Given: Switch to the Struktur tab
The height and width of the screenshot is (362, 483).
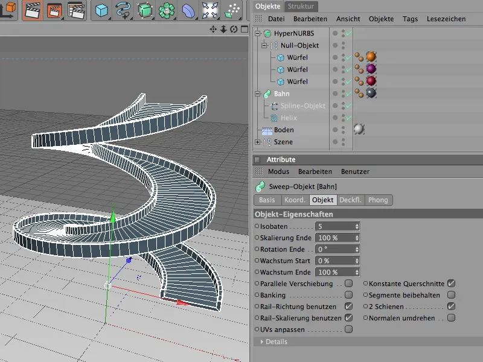Looking at the screenshot, I should 301,6.
